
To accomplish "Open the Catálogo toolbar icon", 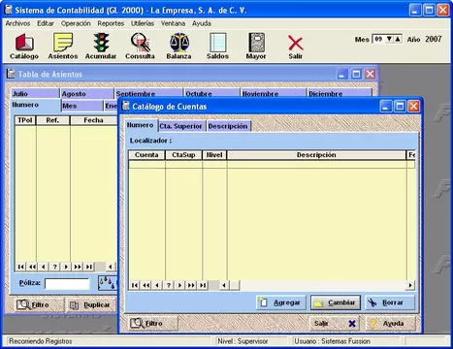I will coord(24,47).
